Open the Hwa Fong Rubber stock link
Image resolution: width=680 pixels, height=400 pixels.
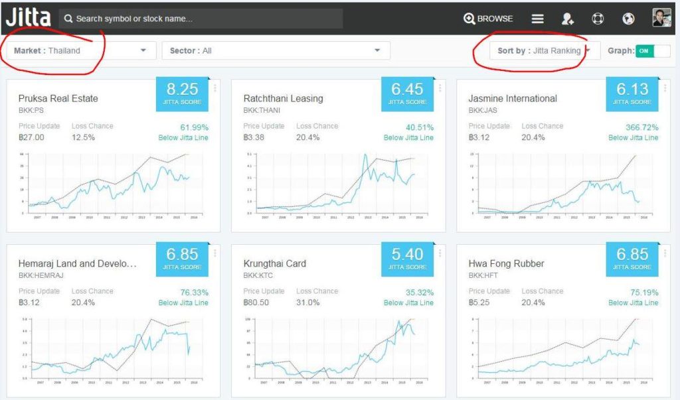click(506, 263)
